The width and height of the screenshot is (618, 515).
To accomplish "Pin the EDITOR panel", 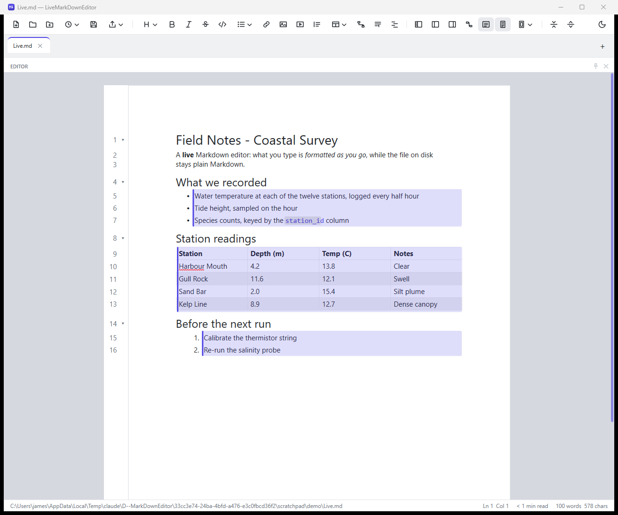I will tap(596, 66).
